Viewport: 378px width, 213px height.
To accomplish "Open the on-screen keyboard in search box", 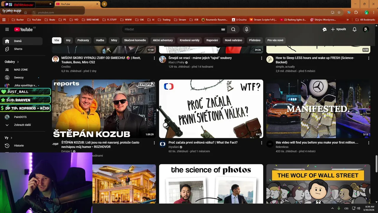I will click(x=223, y=29).
